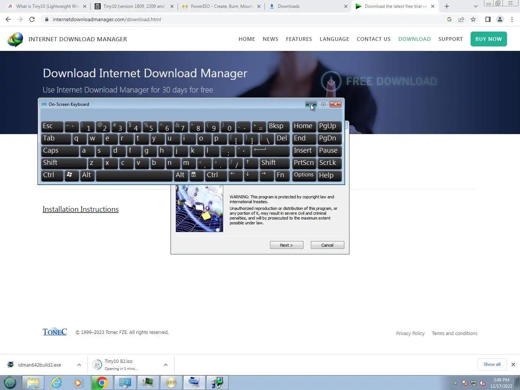Toggle the right Ctrl key

(216, 175)
